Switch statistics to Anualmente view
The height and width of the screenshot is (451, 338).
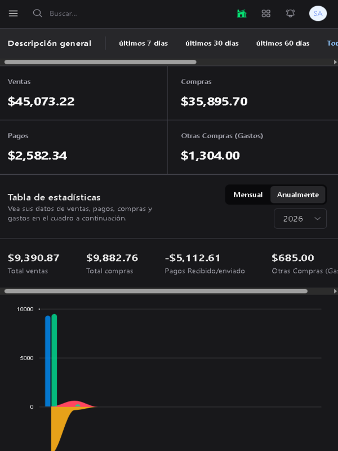click(x=297, y=194)
